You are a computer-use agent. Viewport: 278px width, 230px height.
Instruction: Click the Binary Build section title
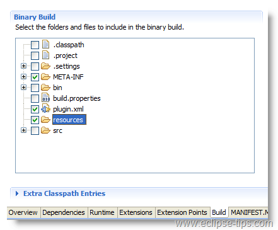(35, 17)
